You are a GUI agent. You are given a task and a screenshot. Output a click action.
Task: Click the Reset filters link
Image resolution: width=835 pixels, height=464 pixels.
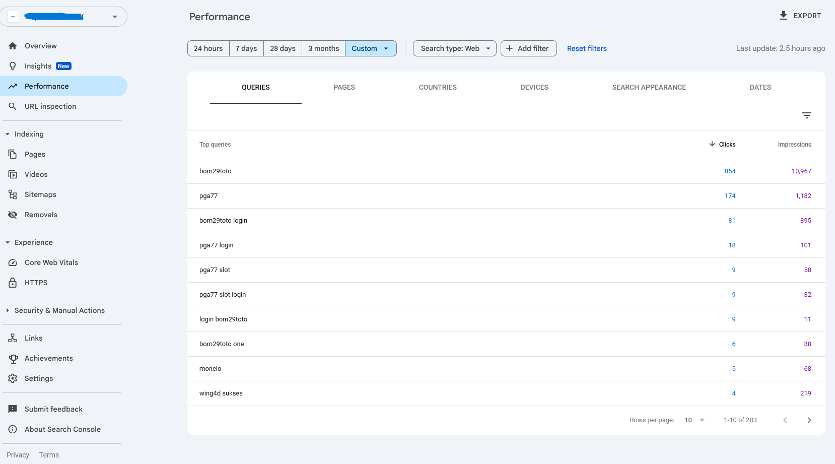click(x=586, y=48)
